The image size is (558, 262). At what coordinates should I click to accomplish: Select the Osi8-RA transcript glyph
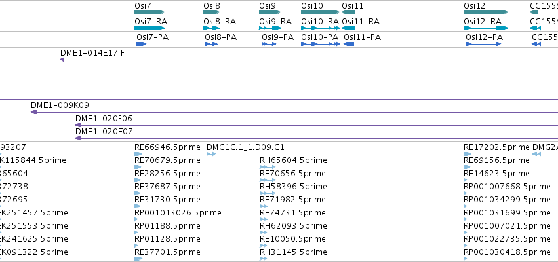(x=211, y=28)
